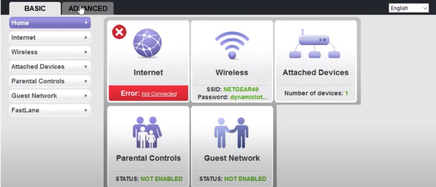Click Parental Controls NOT ENABLED status
This screenshot has height=187, width=436.
tap(161, 179)
